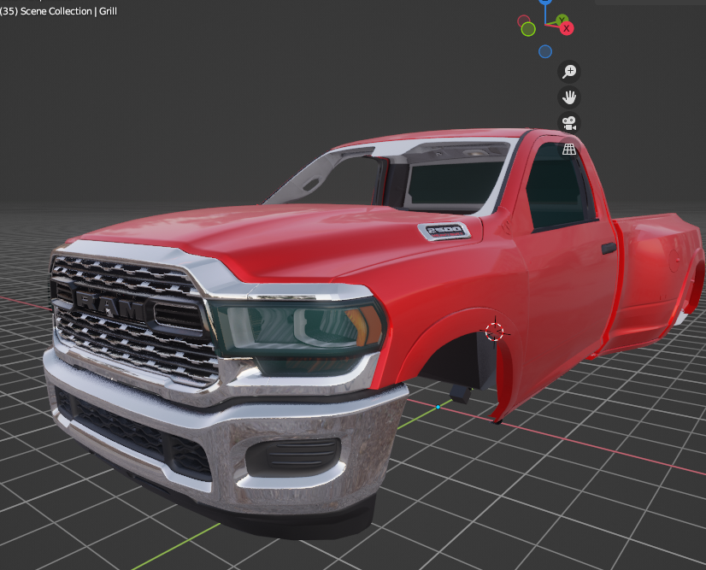This screenshot has width=706, height=570.
Task: Click the Move view hand icon
Action: [569, 97]
